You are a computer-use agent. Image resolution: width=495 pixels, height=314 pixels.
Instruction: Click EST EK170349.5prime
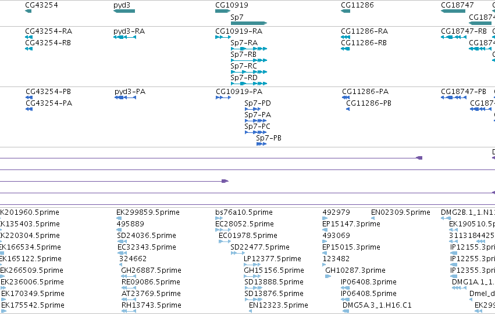(x=3, y=300)
